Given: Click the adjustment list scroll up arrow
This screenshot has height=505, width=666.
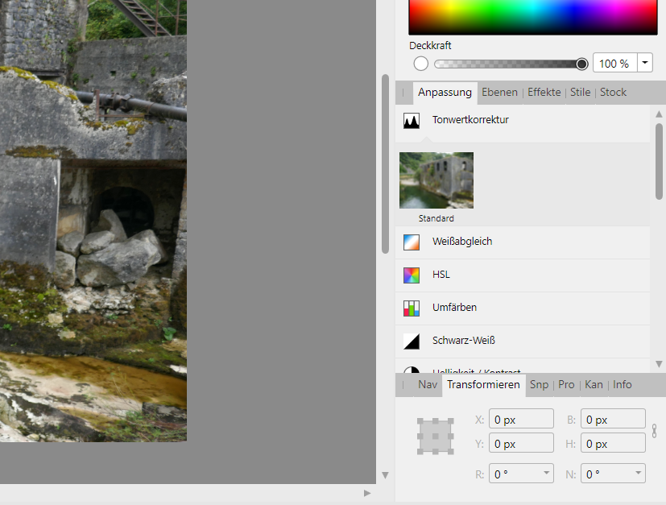Looking at the screenshot, I should click(659, 114).
